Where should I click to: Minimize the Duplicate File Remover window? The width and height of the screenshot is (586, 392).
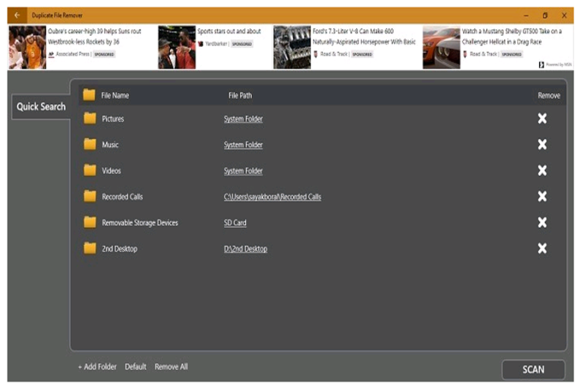coord(526,15)
